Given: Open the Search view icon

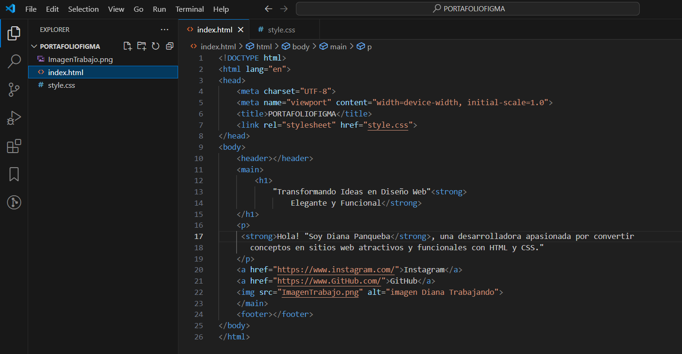Looking at the screenshot, I should pyautogui.click(x=14, y=61).
